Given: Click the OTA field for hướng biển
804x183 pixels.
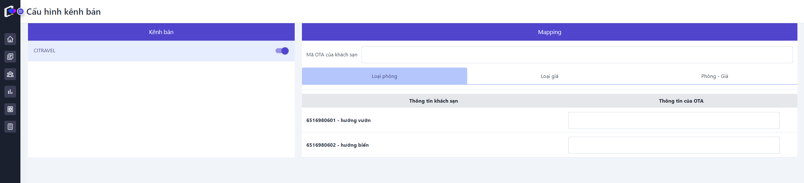Looking at the screenshot, I should pos(674,145).
